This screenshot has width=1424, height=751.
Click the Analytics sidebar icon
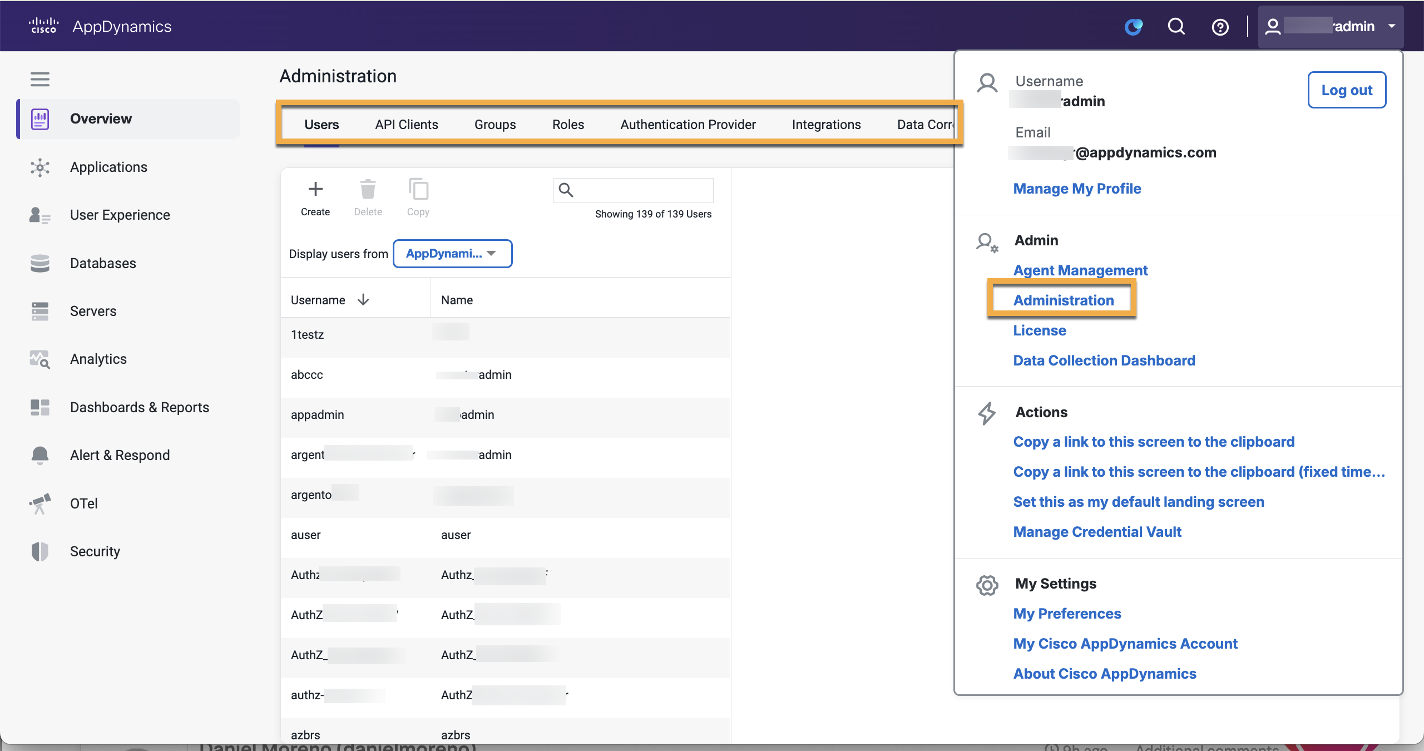[40, 359]
